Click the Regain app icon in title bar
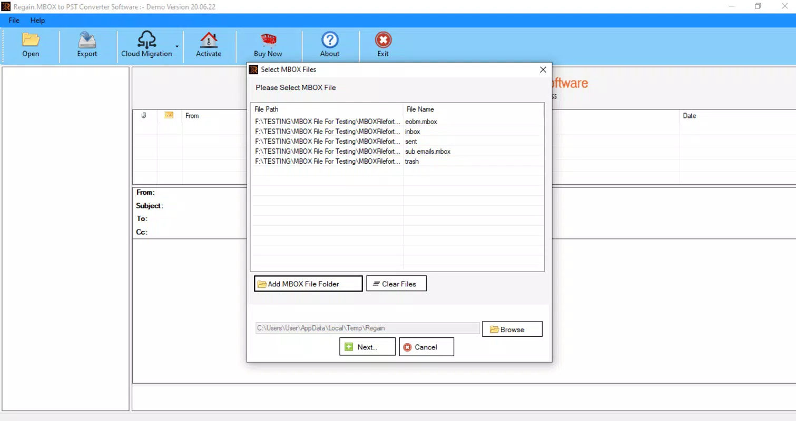796x421 pixels. (x=6, y=7)
